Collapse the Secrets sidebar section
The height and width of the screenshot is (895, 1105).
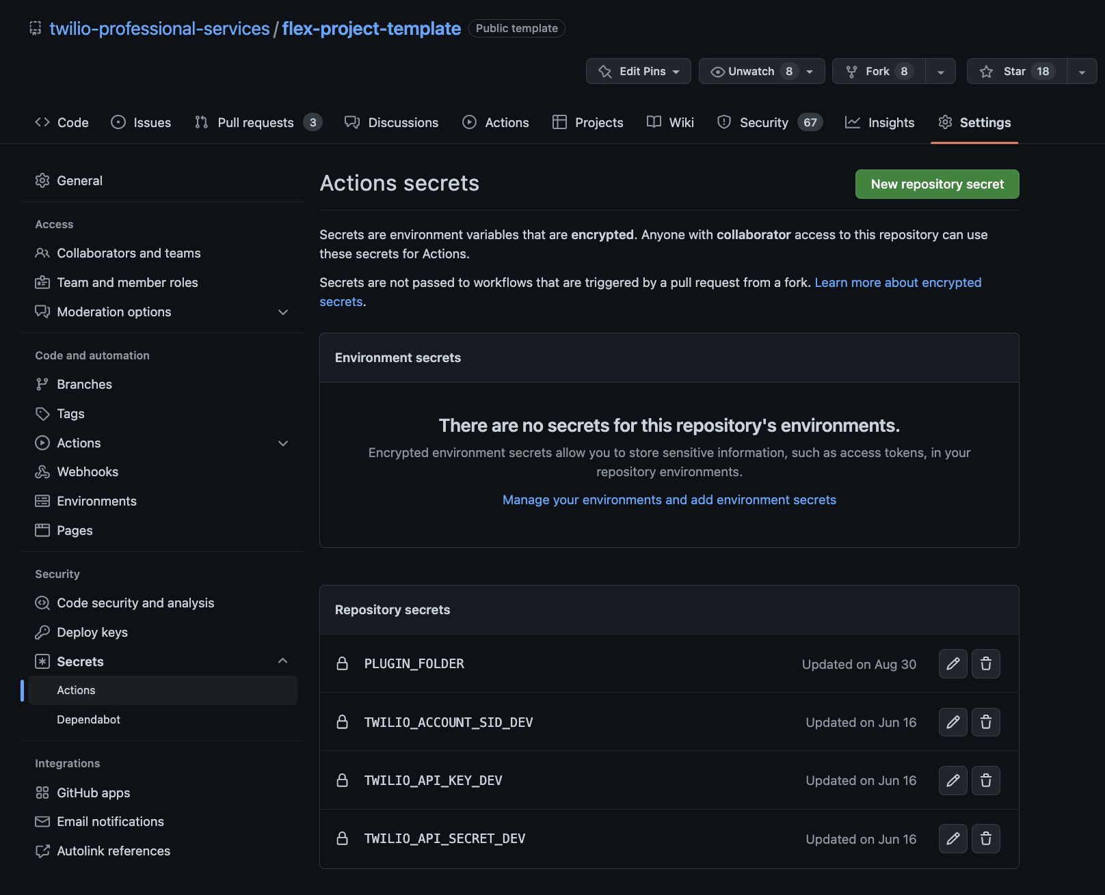pyautogui.click(x=282, y=661)
